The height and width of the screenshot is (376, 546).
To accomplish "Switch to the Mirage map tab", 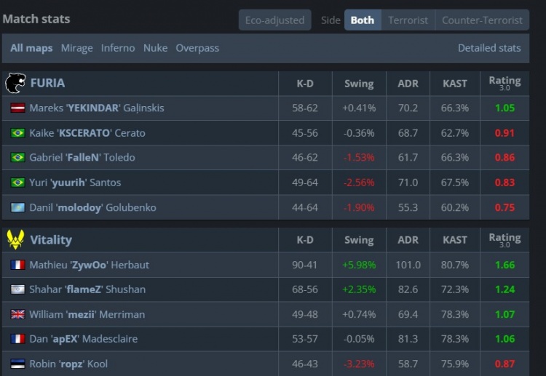I will tap(76, 48).
